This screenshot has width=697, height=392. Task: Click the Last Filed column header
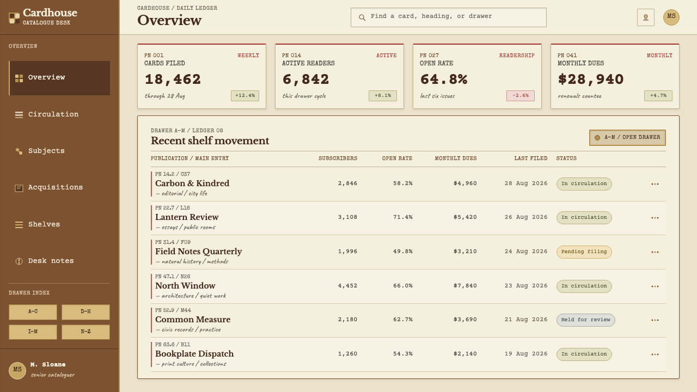pyautogui.click(x=531, y=159)
